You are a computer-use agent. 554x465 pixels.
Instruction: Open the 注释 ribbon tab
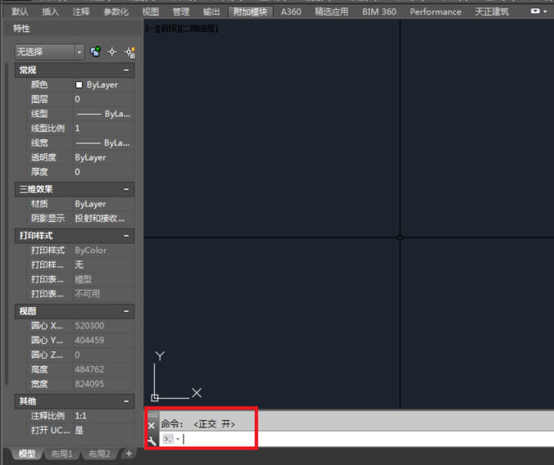(x=81, y=12)
